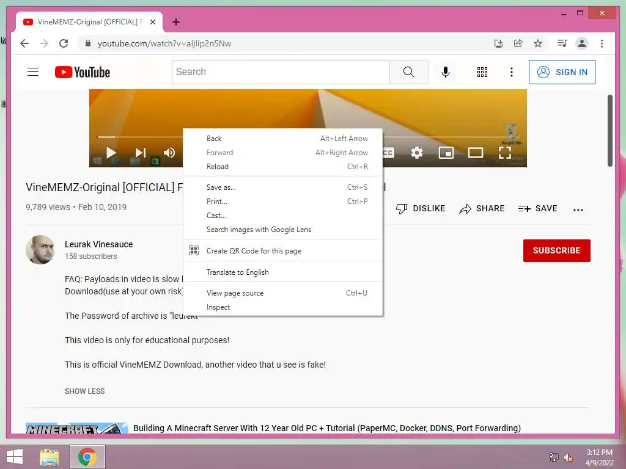
Task: Click the browser back arrow
Action: (x=24, y=43)
